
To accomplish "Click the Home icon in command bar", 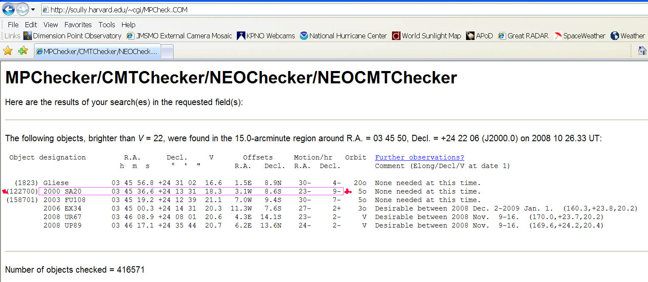I will coord(642,51).
